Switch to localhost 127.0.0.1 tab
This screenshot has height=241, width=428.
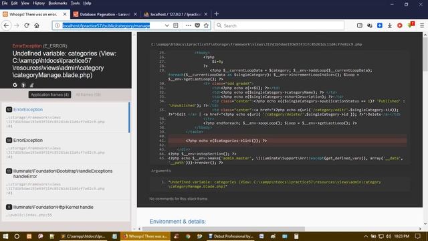(x=176, y=14)
